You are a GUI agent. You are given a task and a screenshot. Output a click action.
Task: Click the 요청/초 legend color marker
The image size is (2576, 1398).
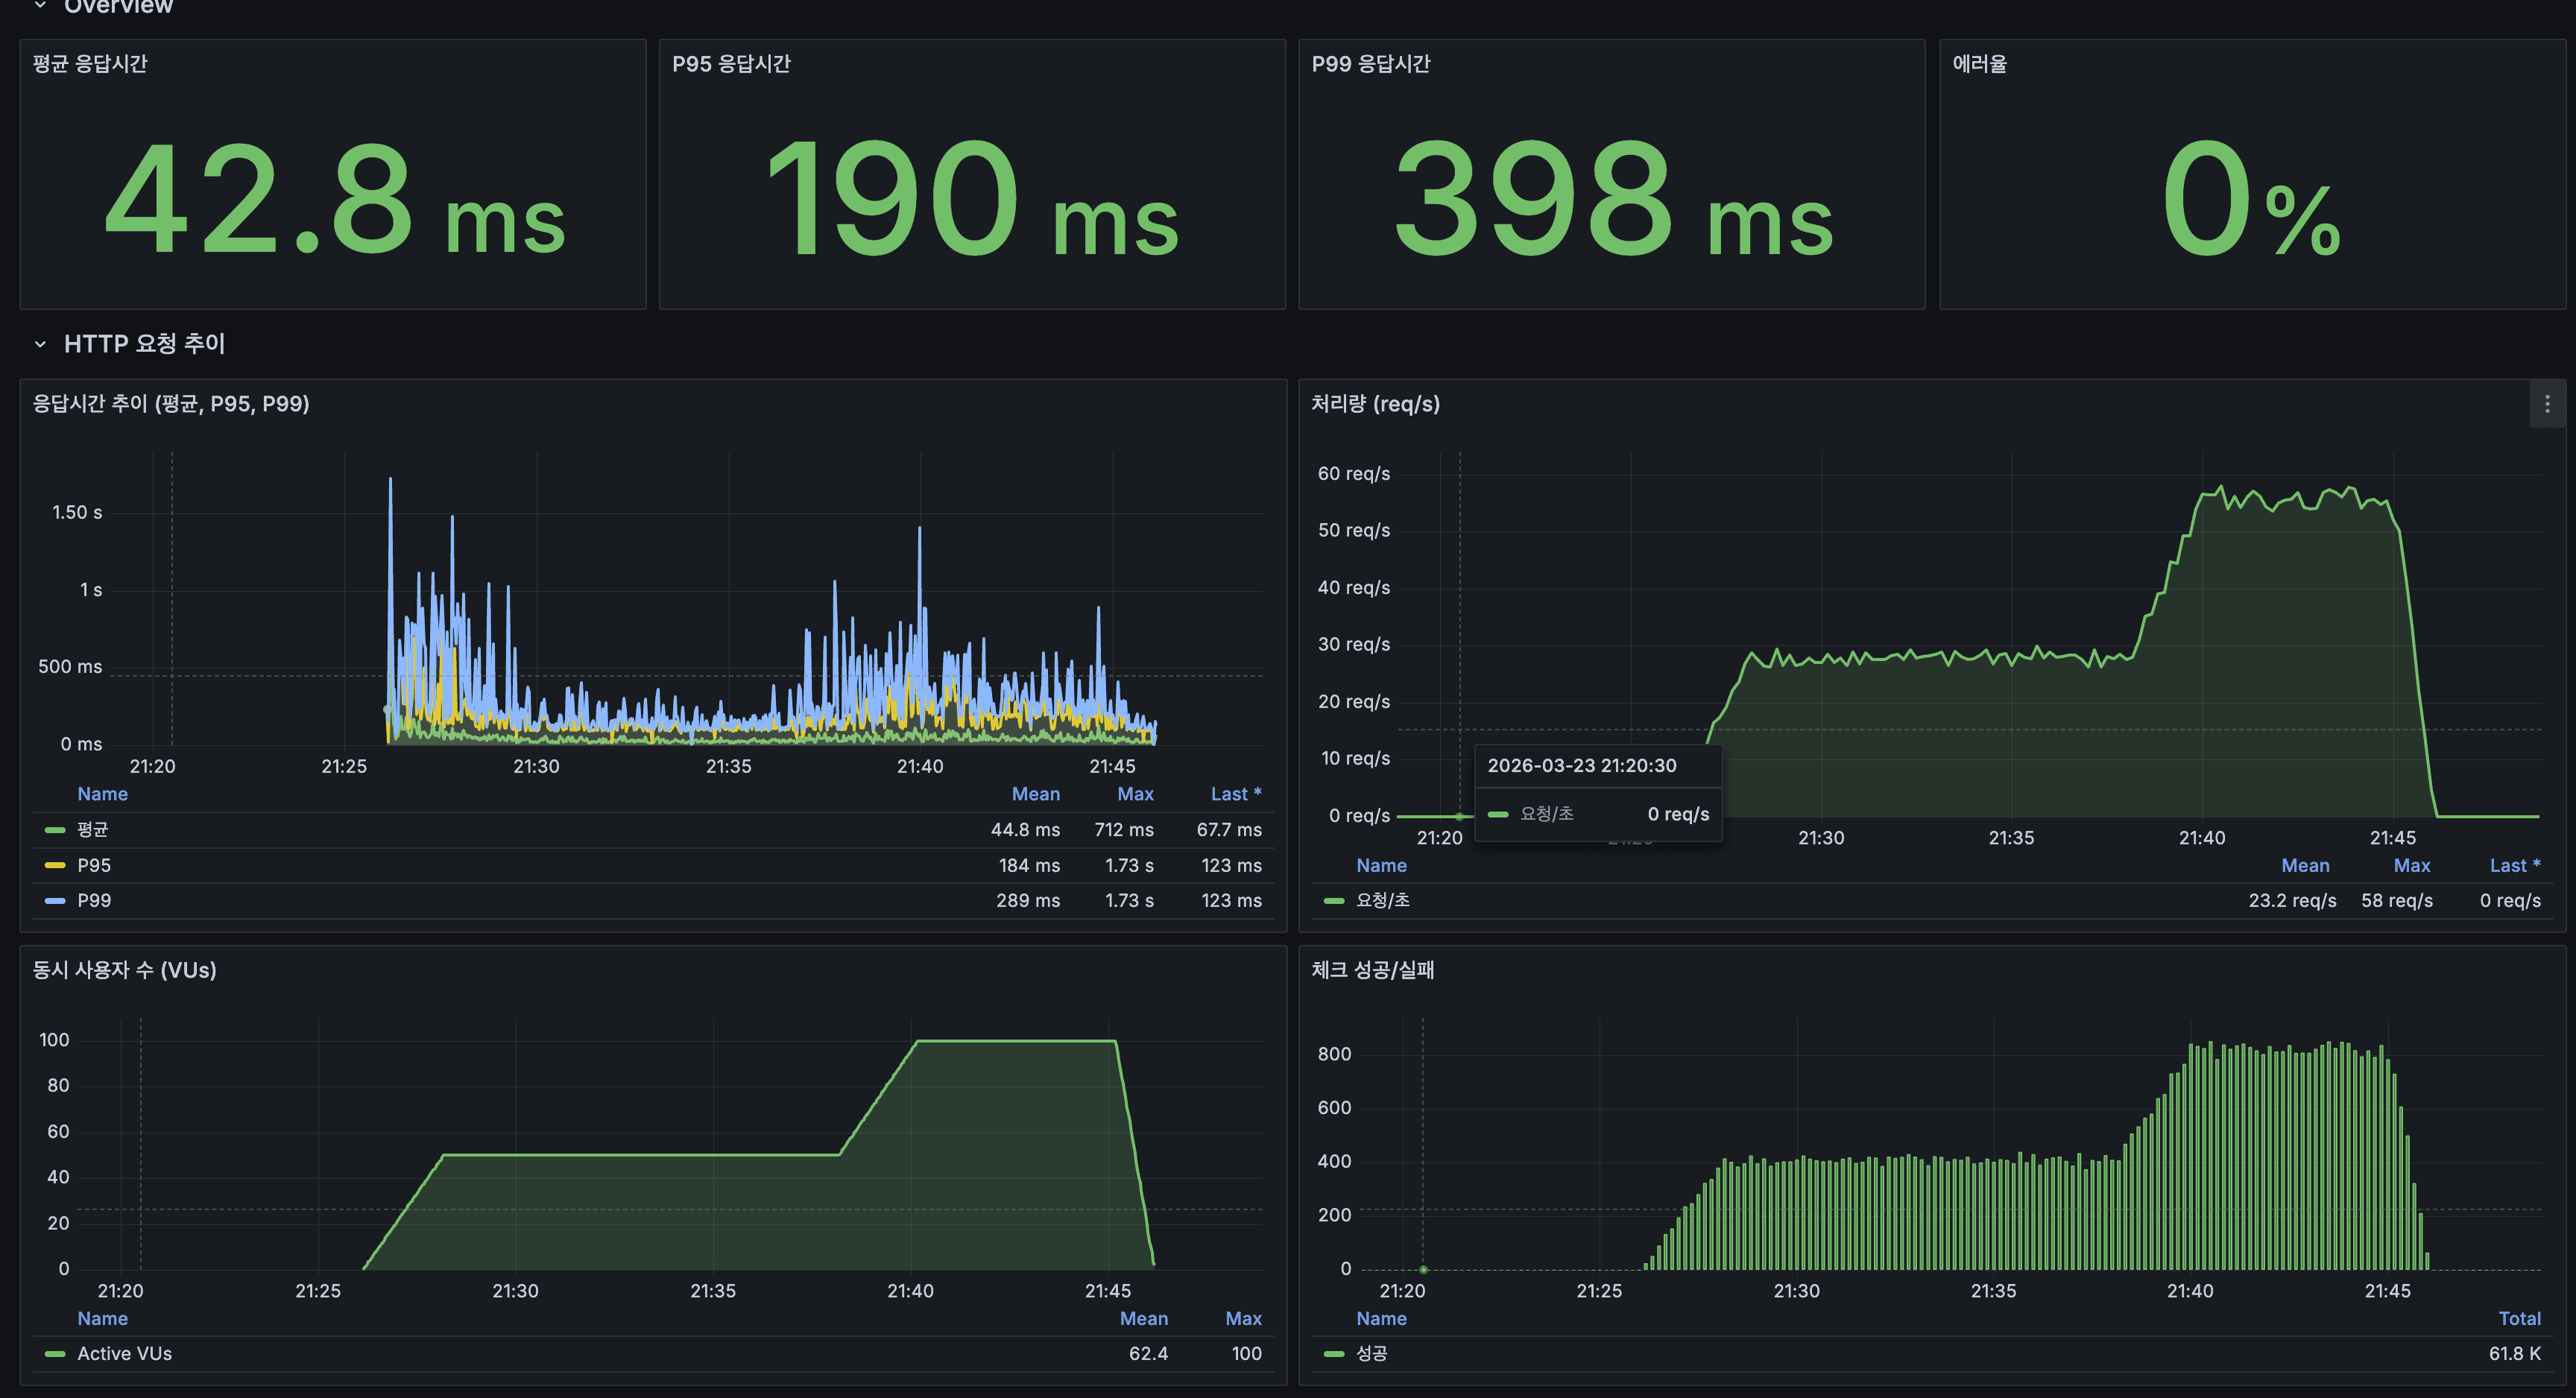click(1334, 901)
